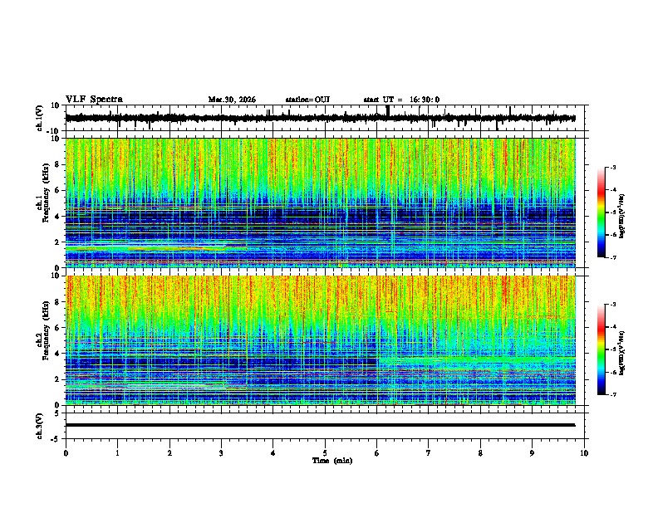Image resolution: width=658 pixels, height=508 pixels.
Task: Click the "ch.3(V)" axis label
Action: [x=40, y=426]
